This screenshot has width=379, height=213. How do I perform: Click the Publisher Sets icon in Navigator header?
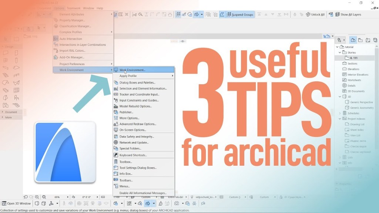375,40
